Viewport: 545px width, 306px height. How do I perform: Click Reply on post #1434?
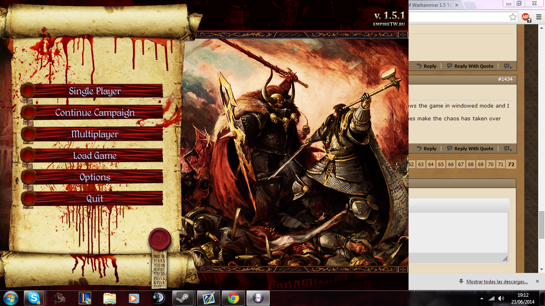(x=426, y=149)
